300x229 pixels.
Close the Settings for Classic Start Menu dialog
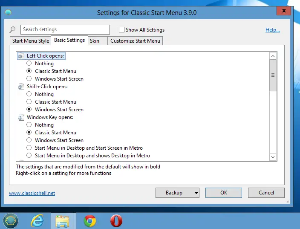click(284, 11)
